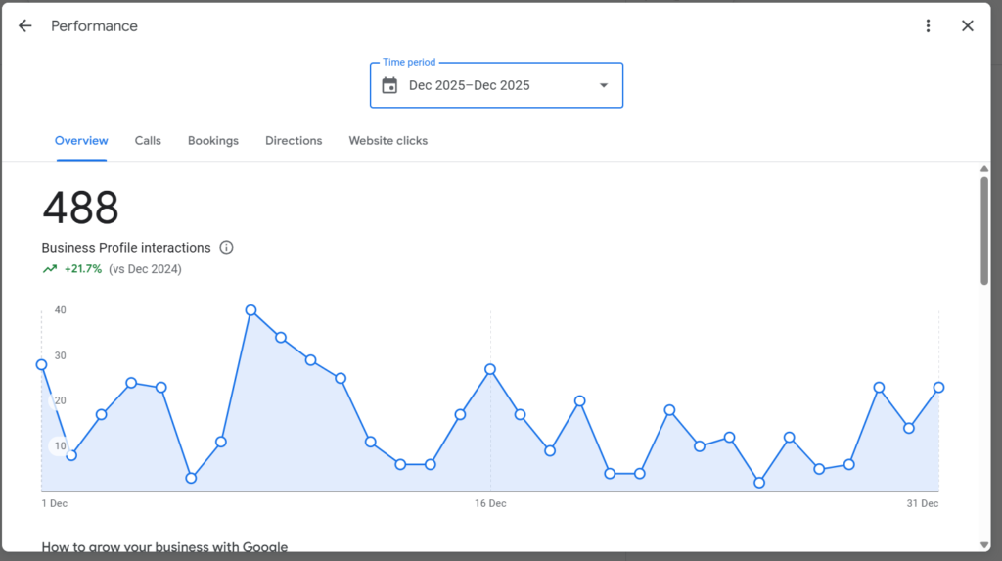This screenshot has height=561, width=1002.
Task: Go to the Directions tab
Action: tap(294, 141)
